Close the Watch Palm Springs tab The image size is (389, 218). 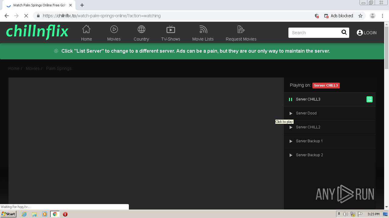71,5
